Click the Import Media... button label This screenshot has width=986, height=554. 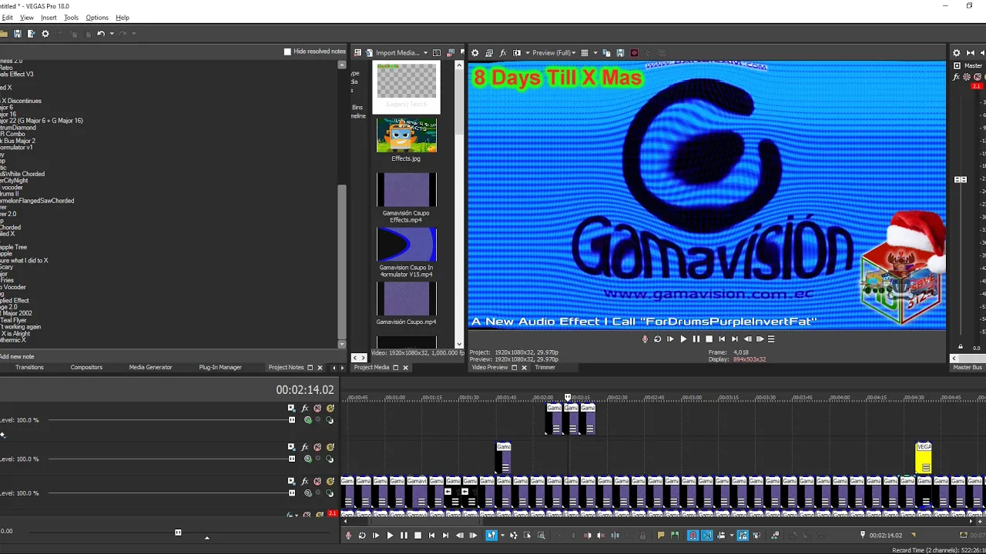click(397, 53)
